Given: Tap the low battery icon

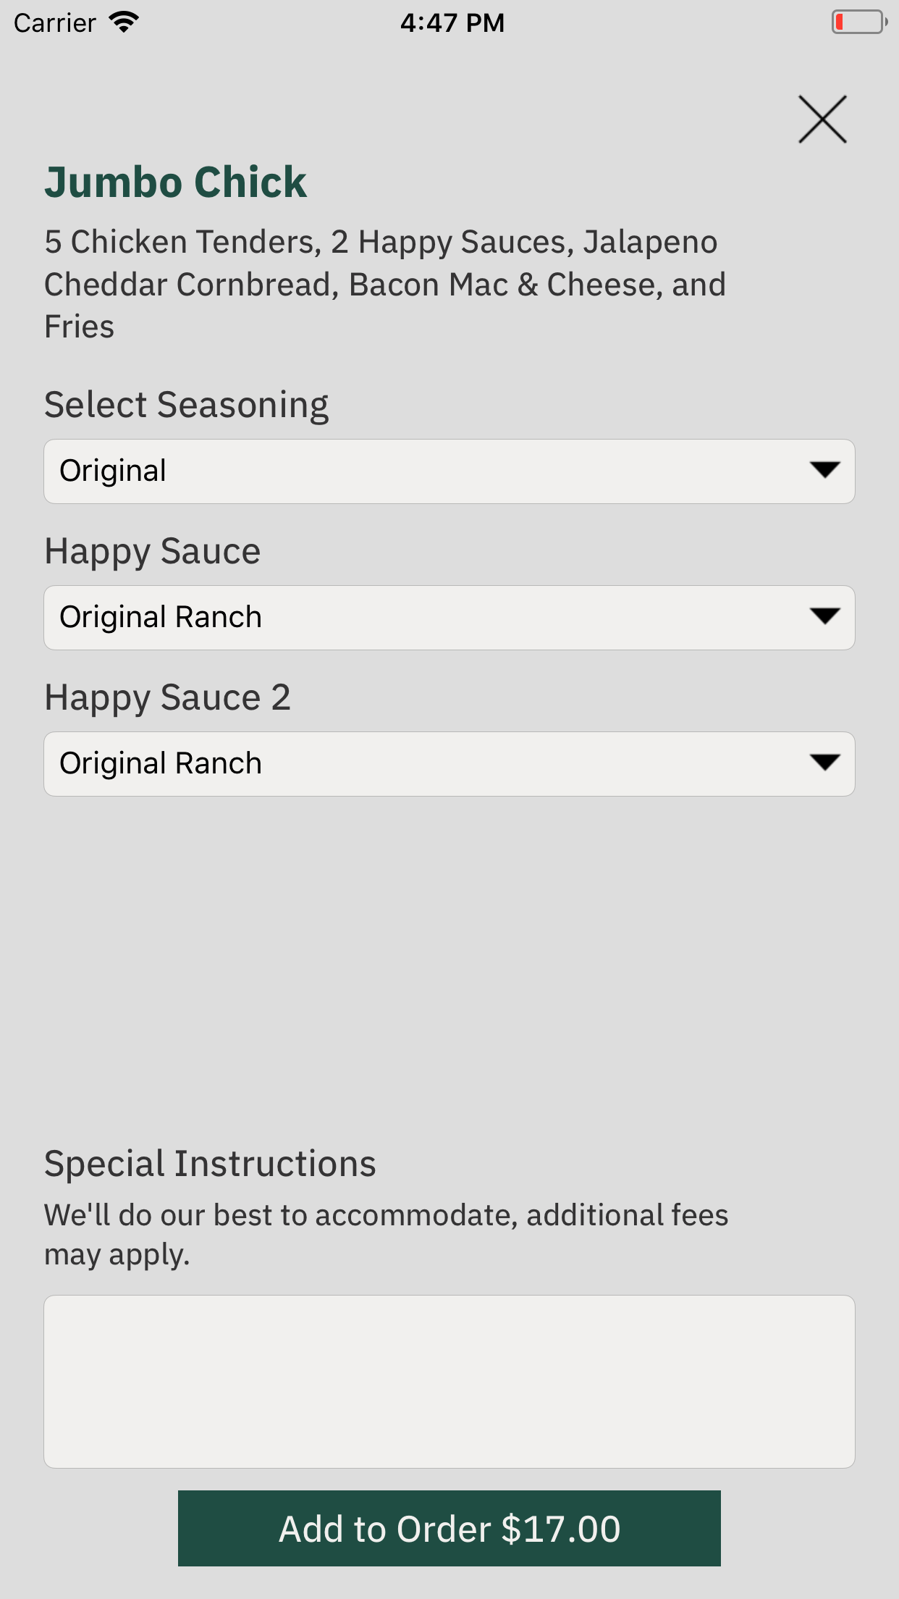Looking at the screenshot, I should tap(858, 22).
